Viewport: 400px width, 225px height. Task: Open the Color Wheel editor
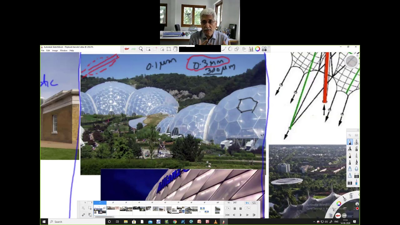[x=257, y=49]
